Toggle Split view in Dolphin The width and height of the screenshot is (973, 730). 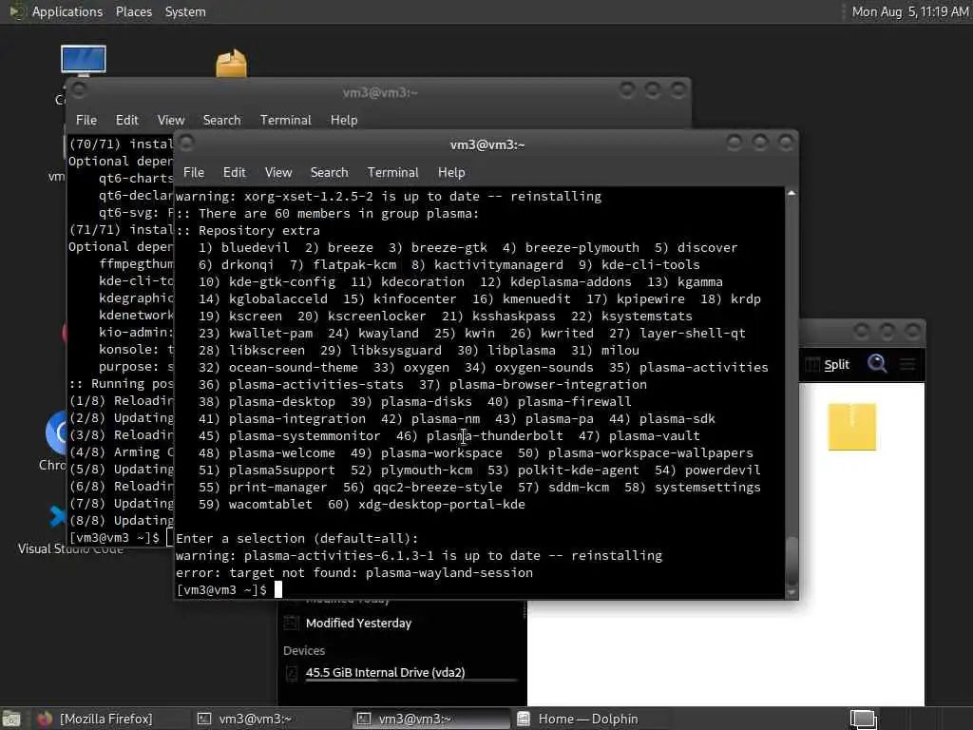(827, 364)
